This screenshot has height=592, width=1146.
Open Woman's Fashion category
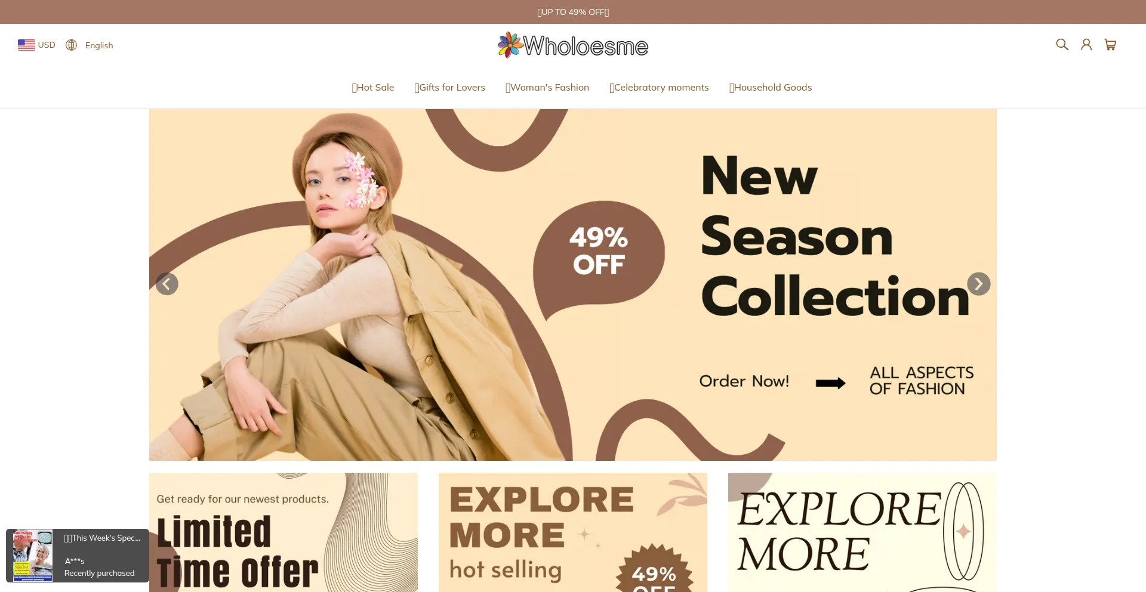click(x=547, y=88)
